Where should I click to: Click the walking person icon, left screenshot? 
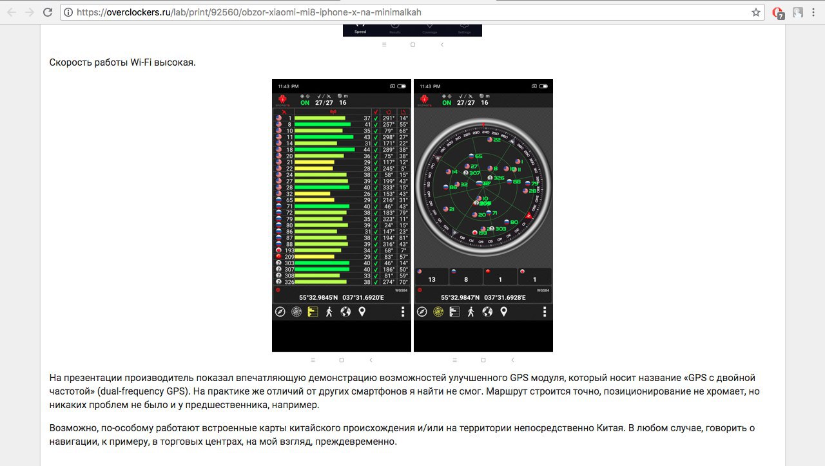(x=329, y=312)
